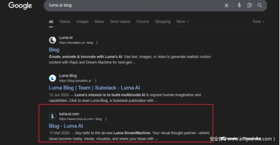Click the Luma Blog Substack favicon
This screenshot has width=280, height=145.
52,78
